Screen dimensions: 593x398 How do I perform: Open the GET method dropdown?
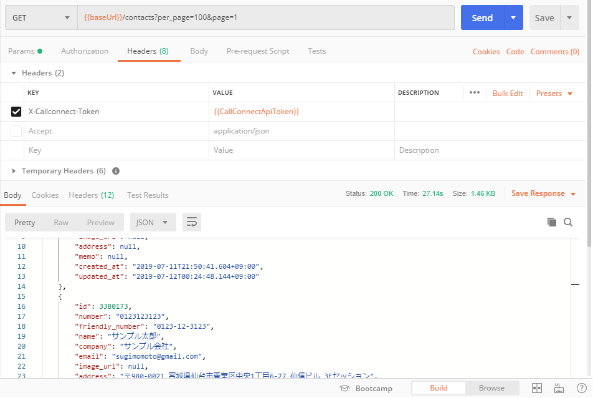[x=41, y=18]
